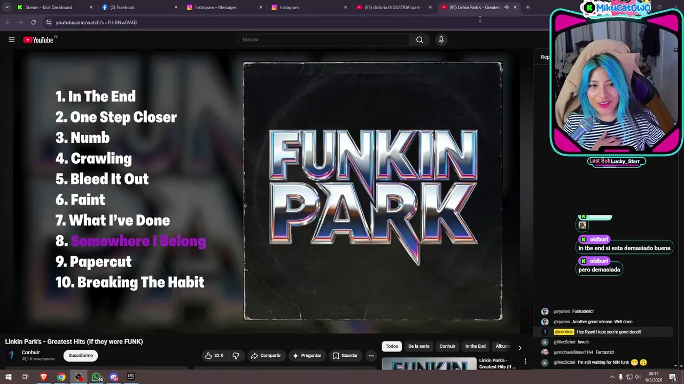Screen dimensions: 684x384
Task: Activate voice search microphone icon
Action: coord(441,39)
